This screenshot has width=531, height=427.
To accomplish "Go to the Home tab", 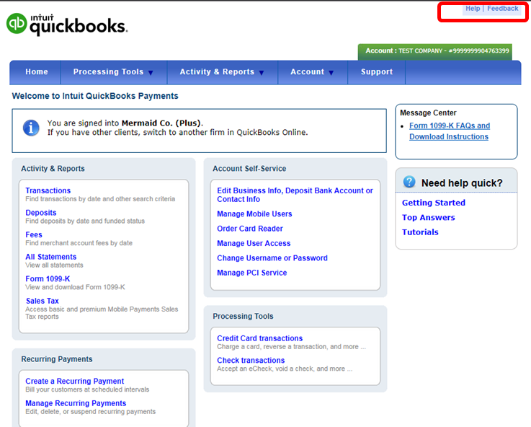I will (37, 72).
